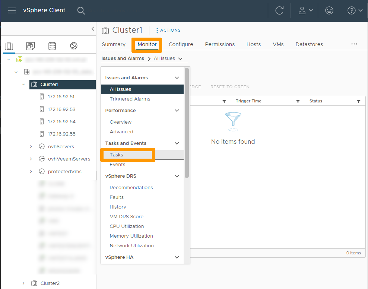
Task: Open the Cluster1 Actions menu
Action: pos(168,30)
